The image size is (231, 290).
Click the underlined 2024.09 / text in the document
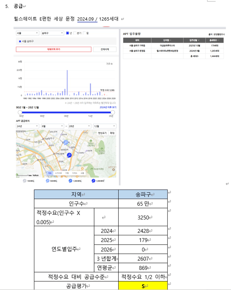click(87, 19)
